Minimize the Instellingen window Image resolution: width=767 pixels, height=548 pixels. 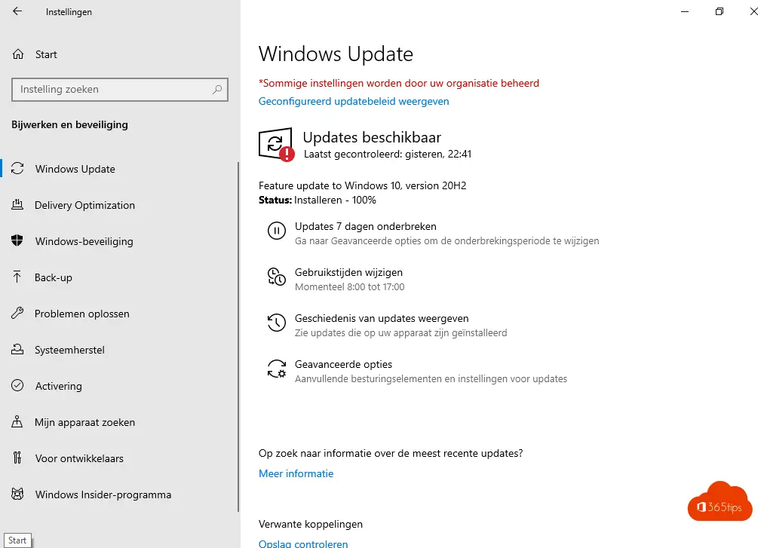[685, 11]
